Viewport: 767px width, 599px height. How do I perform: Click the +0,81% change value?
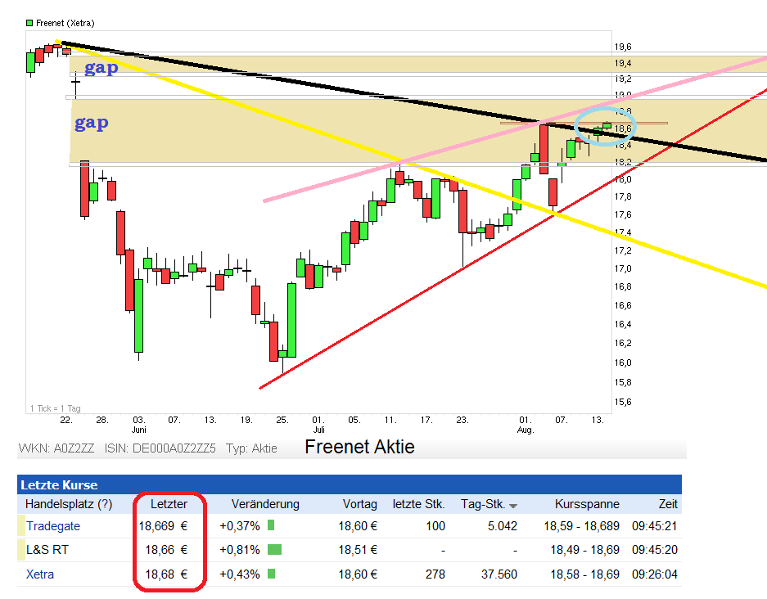[240, 550]
